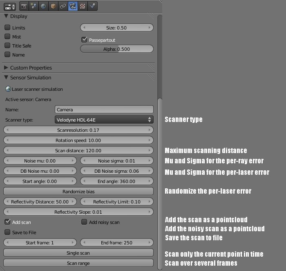Click the End angle 360.00 field
The height and width of the screenshot is (271, 286).
point(117,181)
